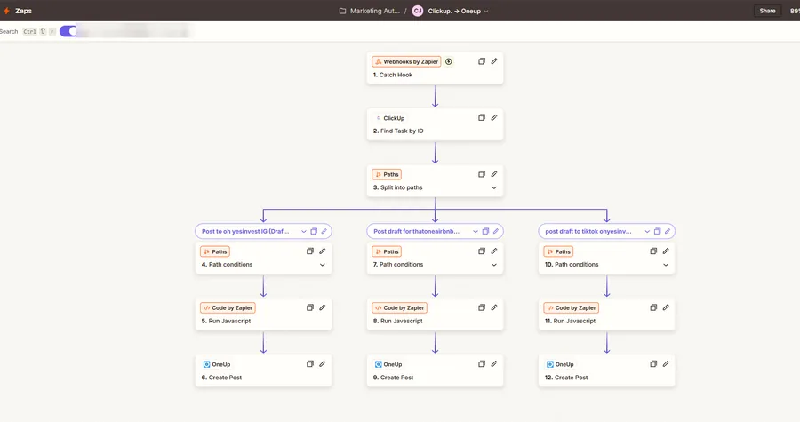Copy step 6 Create Post
This screenshot has width=800, height=422.
[x=309, y=364]
